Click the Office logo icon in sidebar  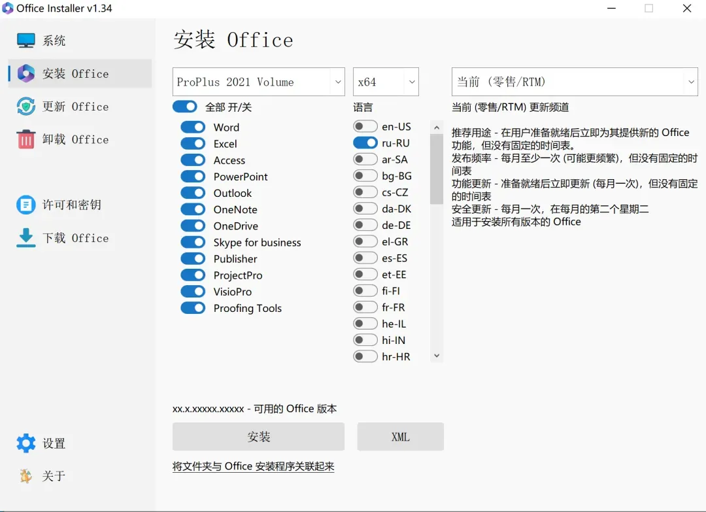pyautogui.click(x=25, y=73)
